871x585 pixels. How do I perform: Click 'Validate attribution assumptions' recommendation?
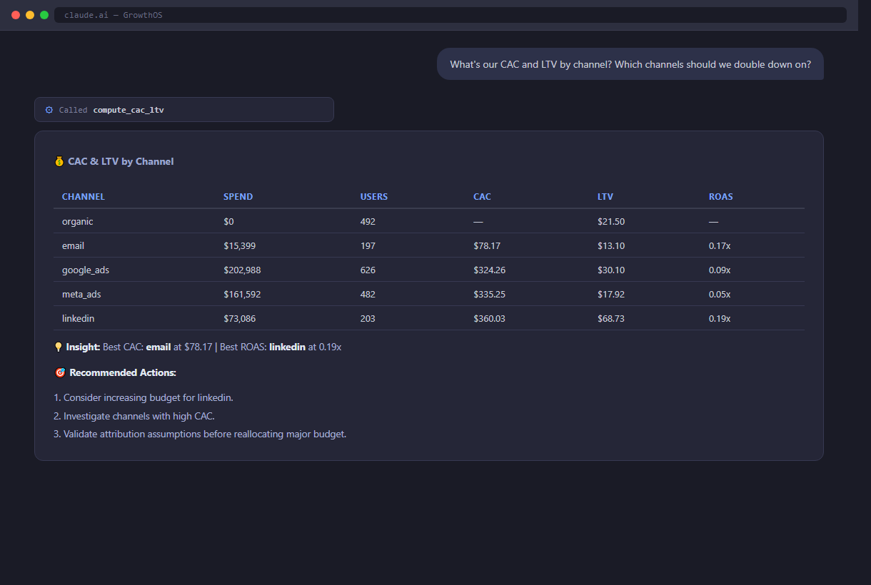click(200, 434)
